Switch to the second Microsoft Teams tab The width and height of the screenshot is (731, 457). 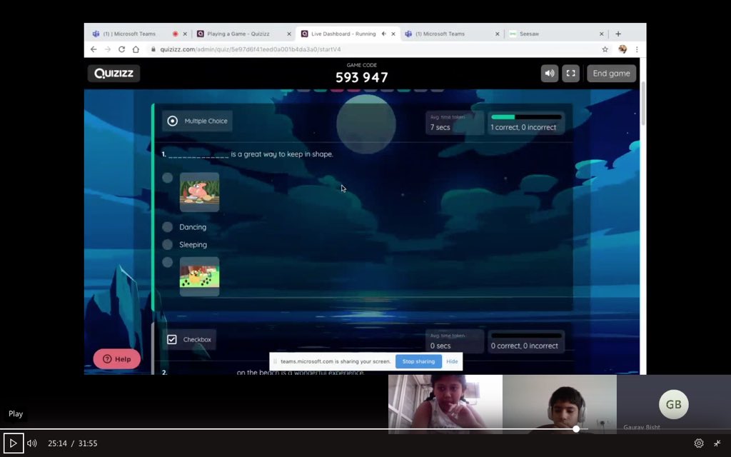(x=440, y=34)
